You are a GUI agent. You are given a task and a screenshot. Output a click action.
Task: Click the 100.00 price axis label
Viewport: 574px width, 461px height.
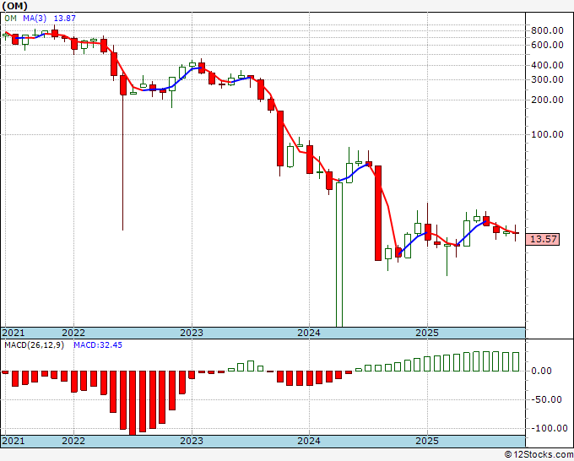pos(547,134)
